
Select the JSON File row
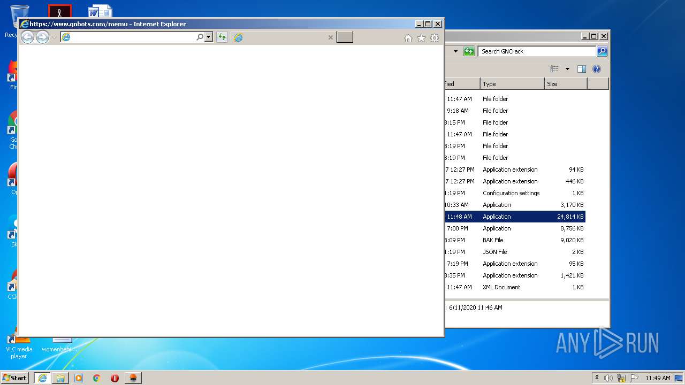[x=515, y=252]
